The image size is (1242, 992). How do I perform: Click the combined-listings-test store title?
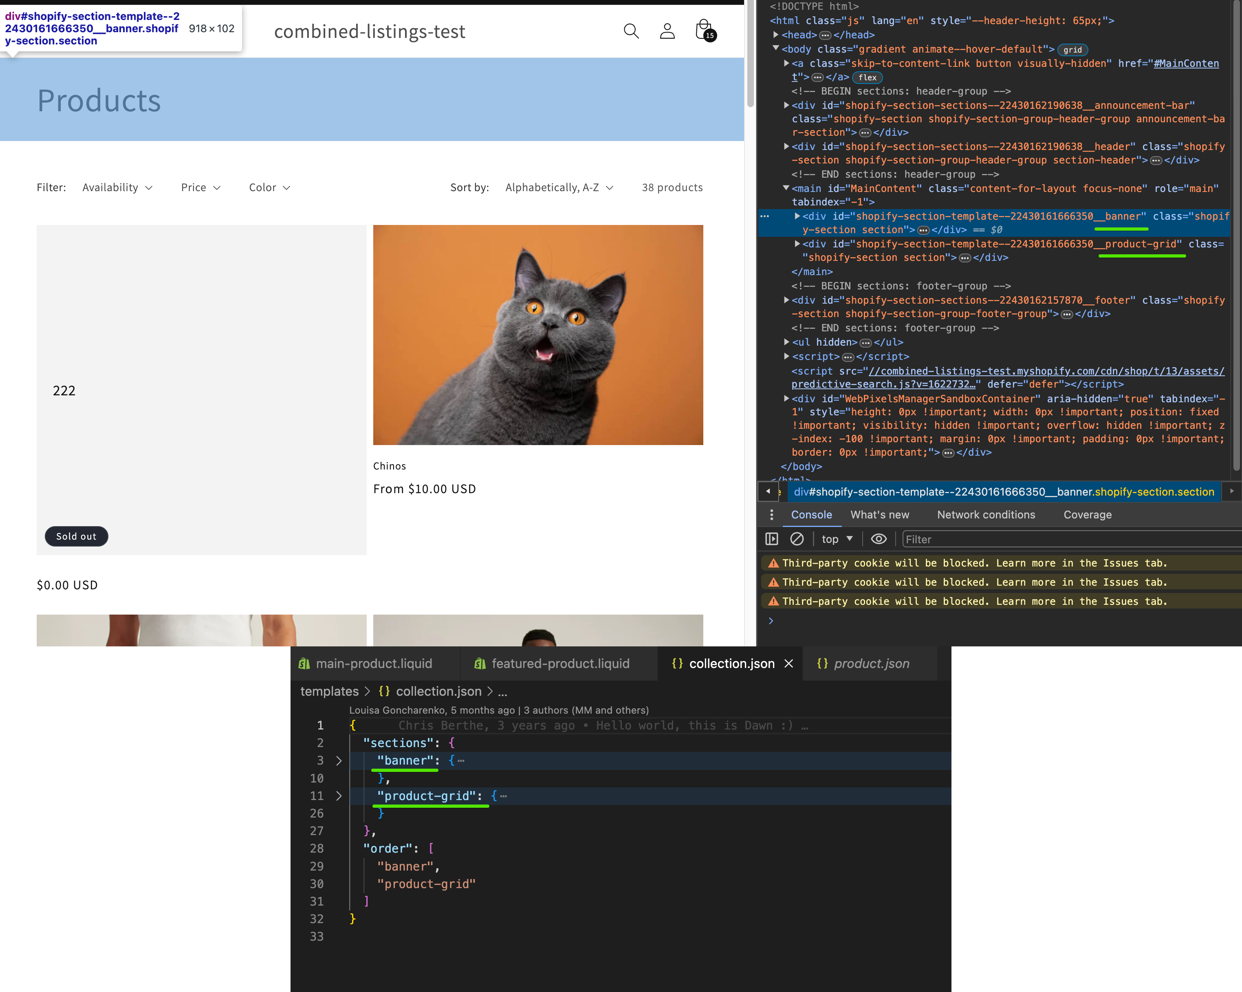tap(370, 31)
